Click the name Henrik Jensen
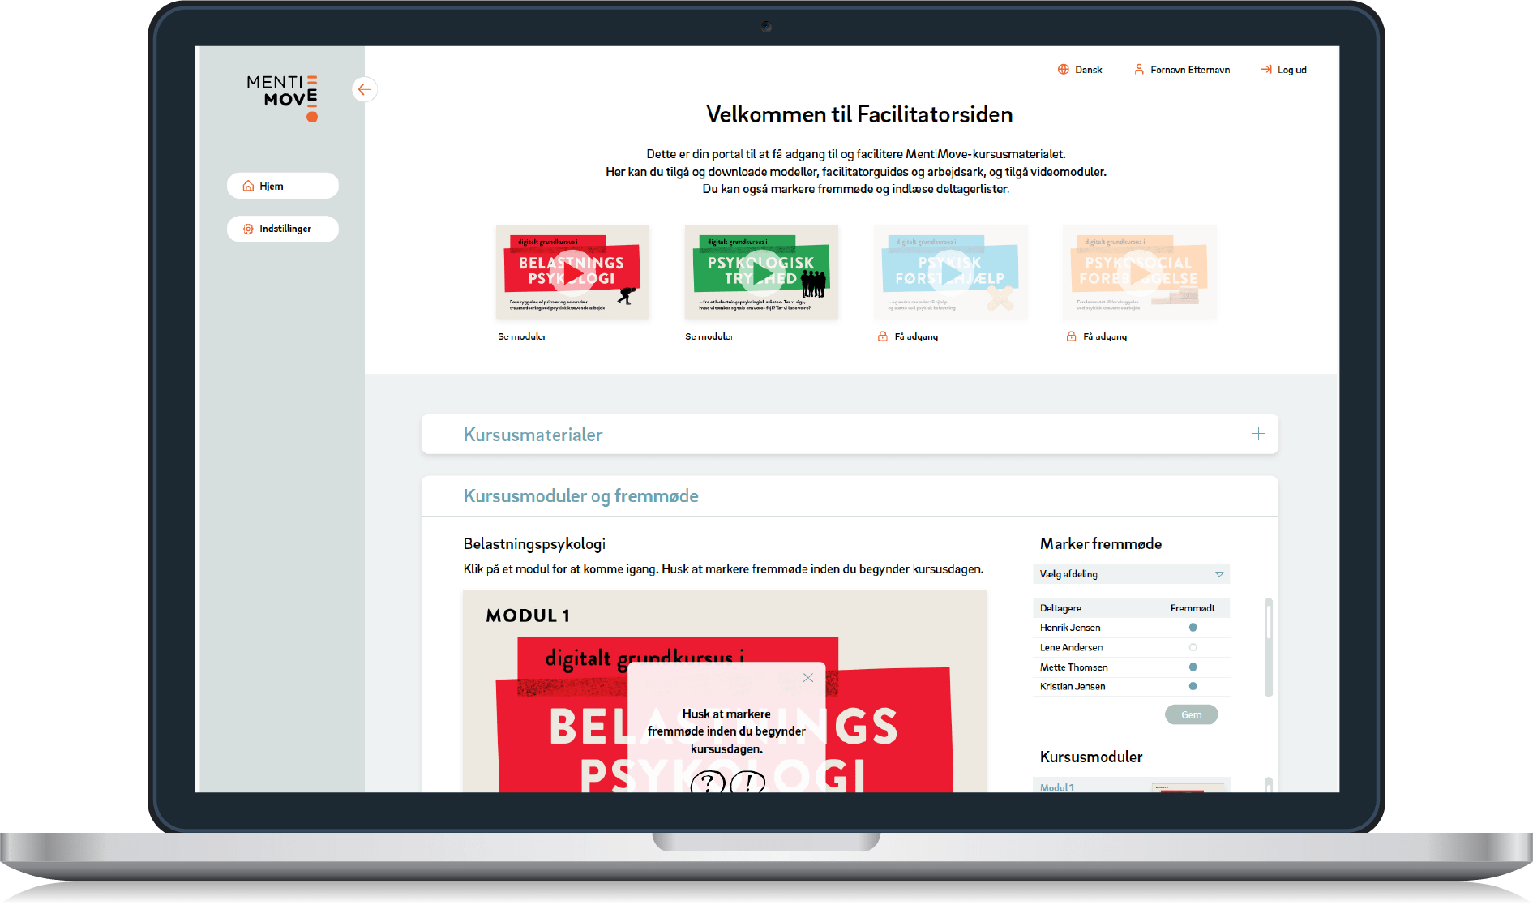 pos(1070,628)
